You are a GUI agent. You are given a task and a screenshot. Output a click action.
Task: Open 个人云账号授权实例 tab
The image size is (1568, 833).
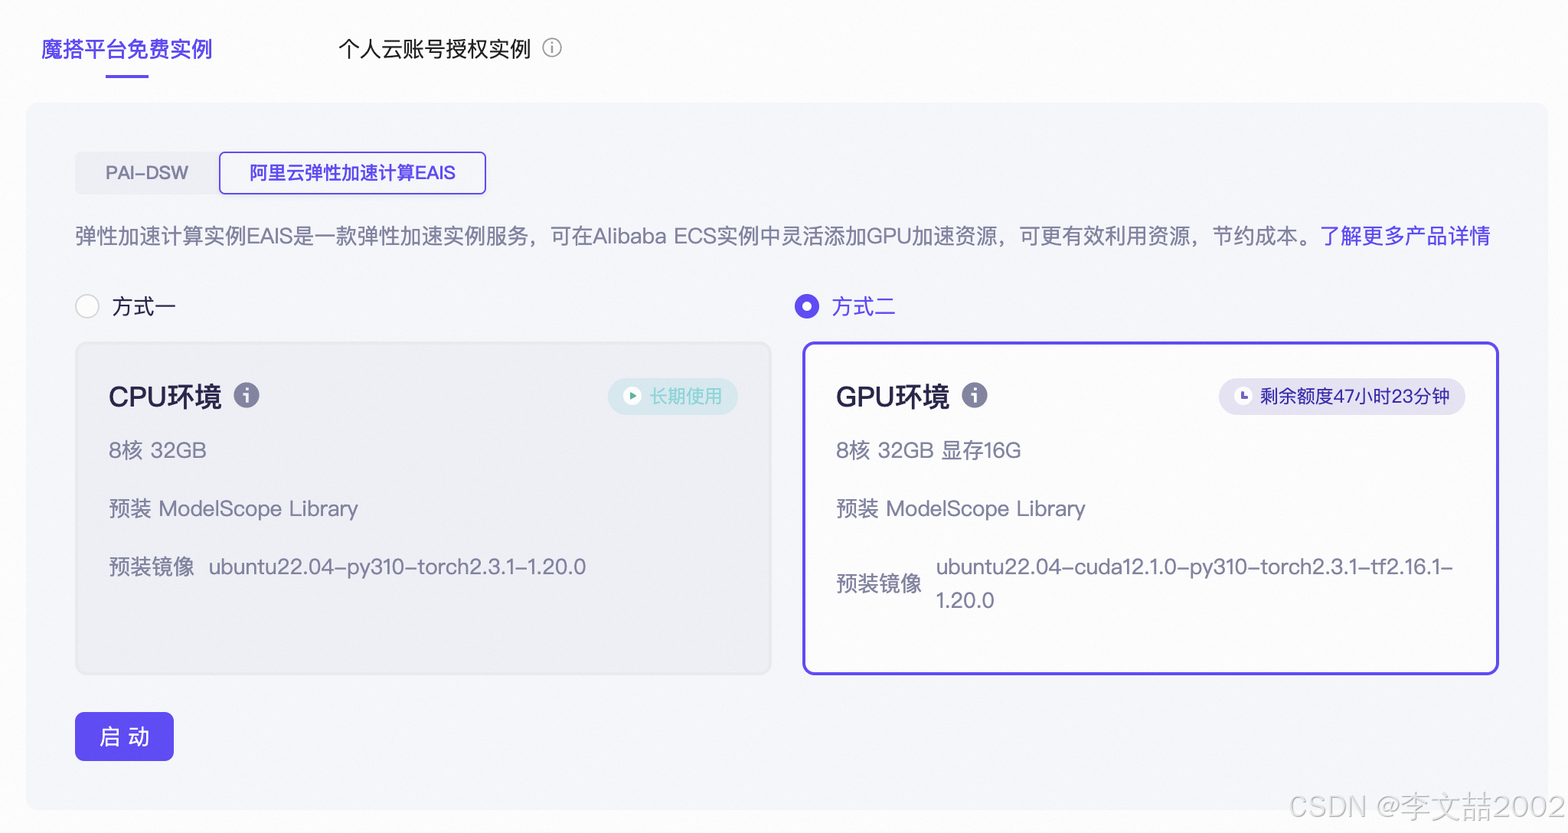click(x=434, y=49)
